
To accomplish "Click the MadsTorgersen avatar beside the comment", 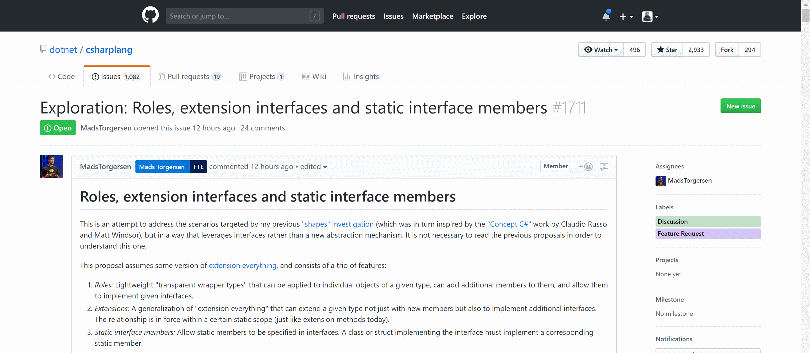I will coord(51,166).
